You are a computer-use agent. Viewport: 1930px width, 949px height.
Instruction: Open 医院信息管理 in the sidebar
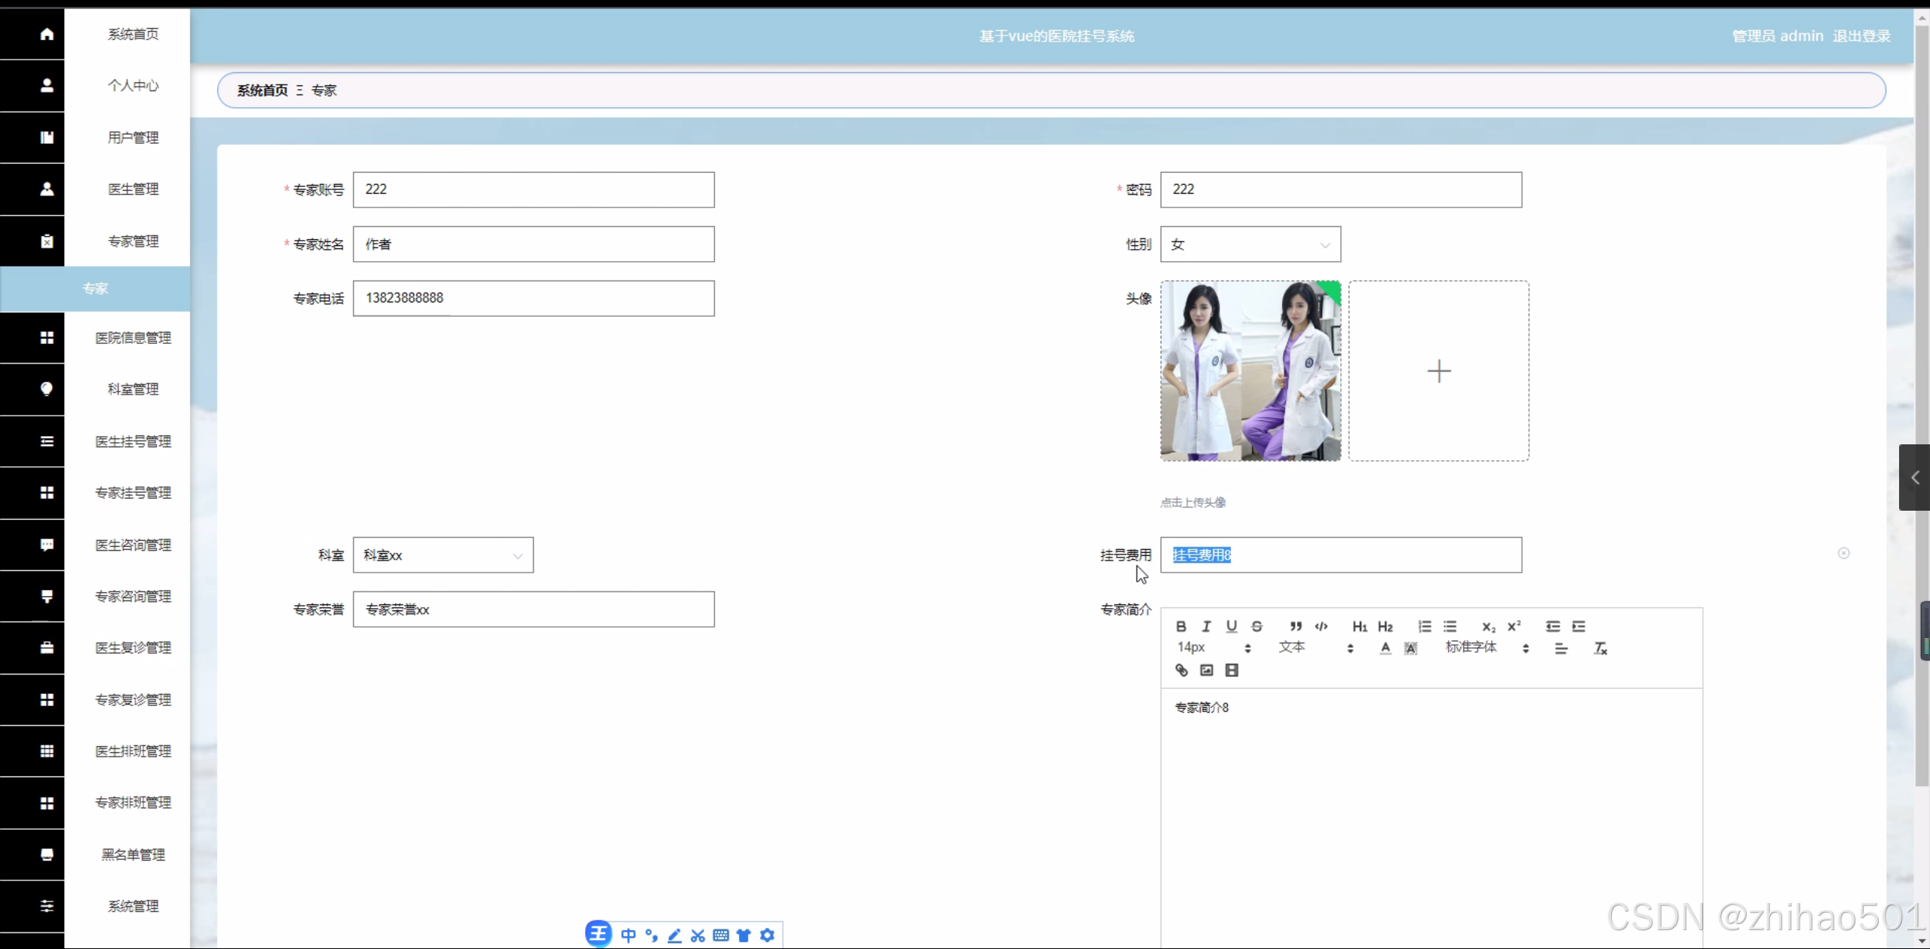click(x=133, y=338)
